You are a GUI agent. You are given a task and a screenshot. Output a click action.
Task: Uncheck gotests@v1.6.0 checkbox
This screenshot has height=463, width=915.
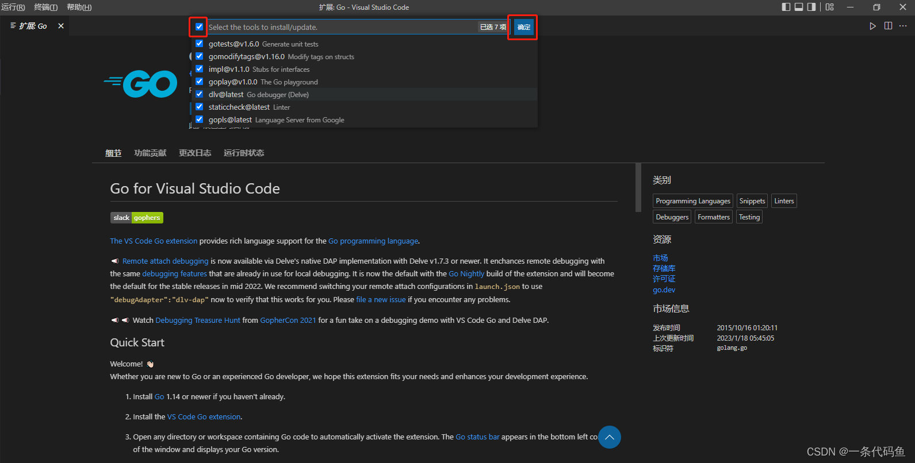(199, 44)
